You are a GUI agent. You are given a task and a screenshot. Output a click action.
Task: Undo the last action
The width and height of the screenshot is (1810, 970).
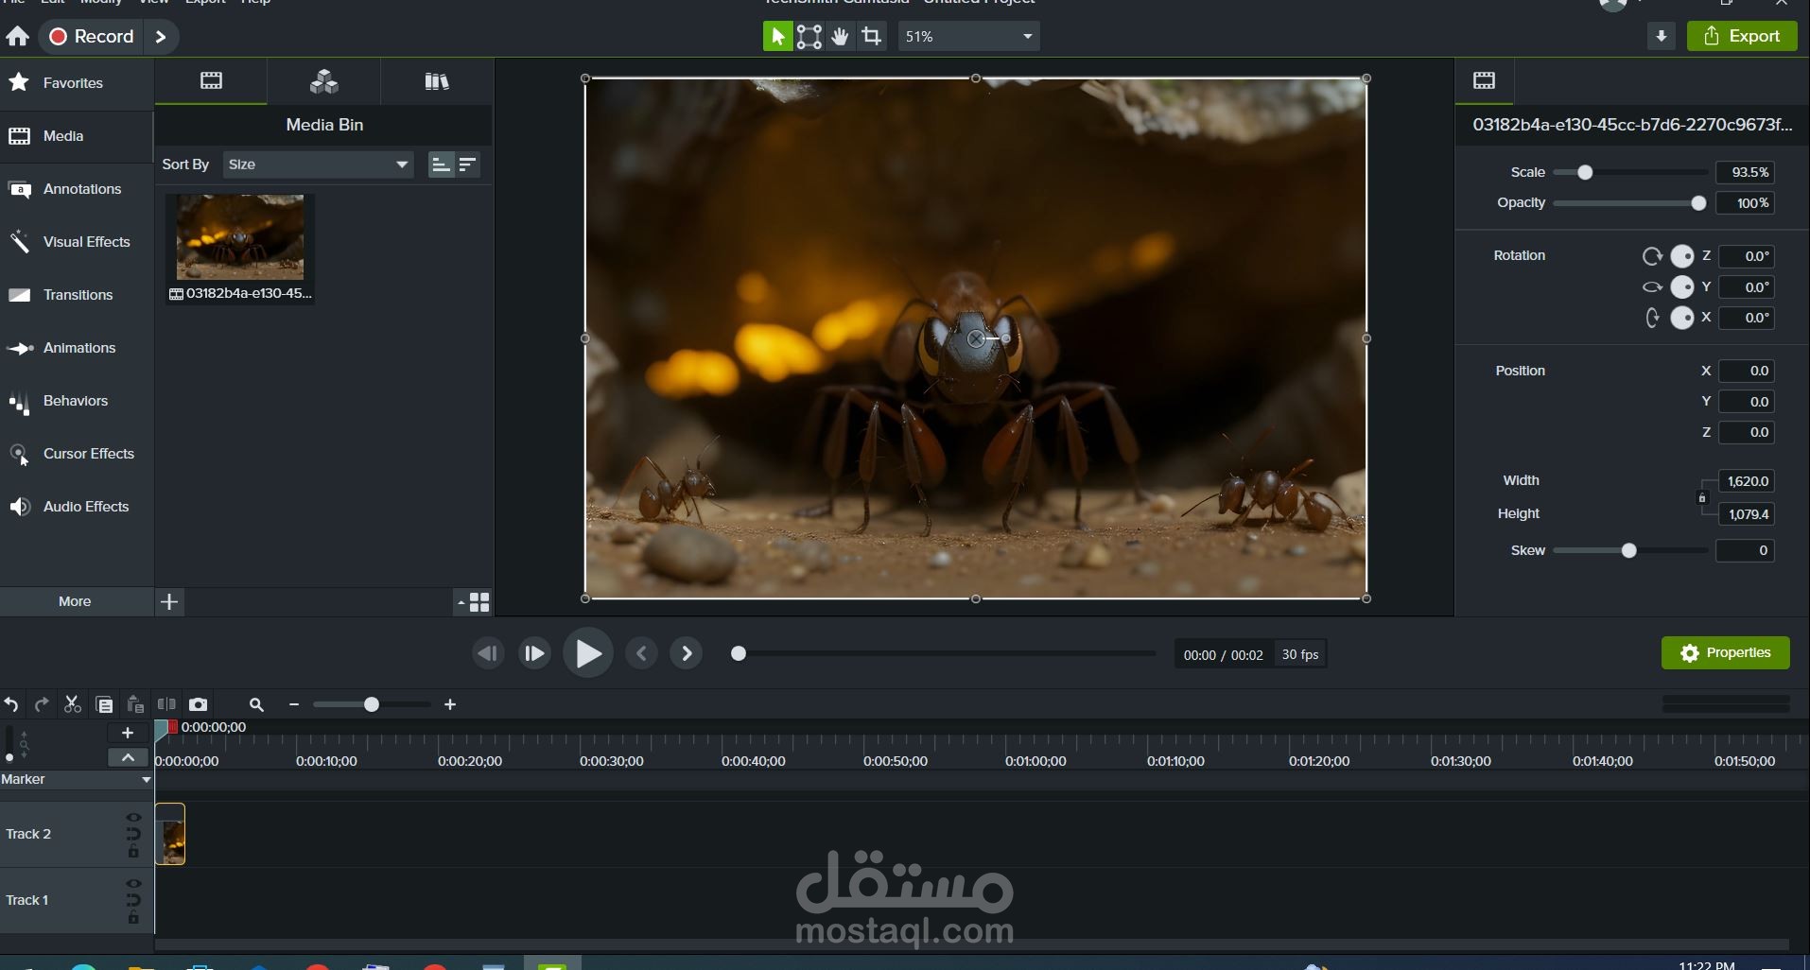pos(11,704)
